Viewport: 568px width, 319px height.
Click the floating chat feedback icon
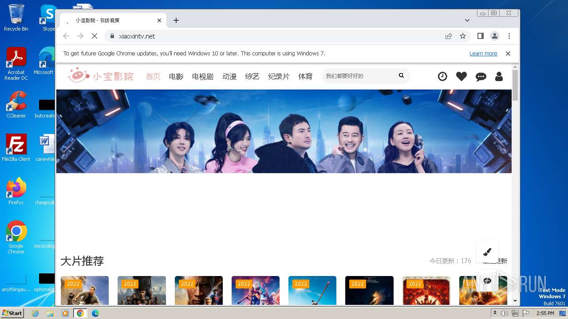(487, 281)
